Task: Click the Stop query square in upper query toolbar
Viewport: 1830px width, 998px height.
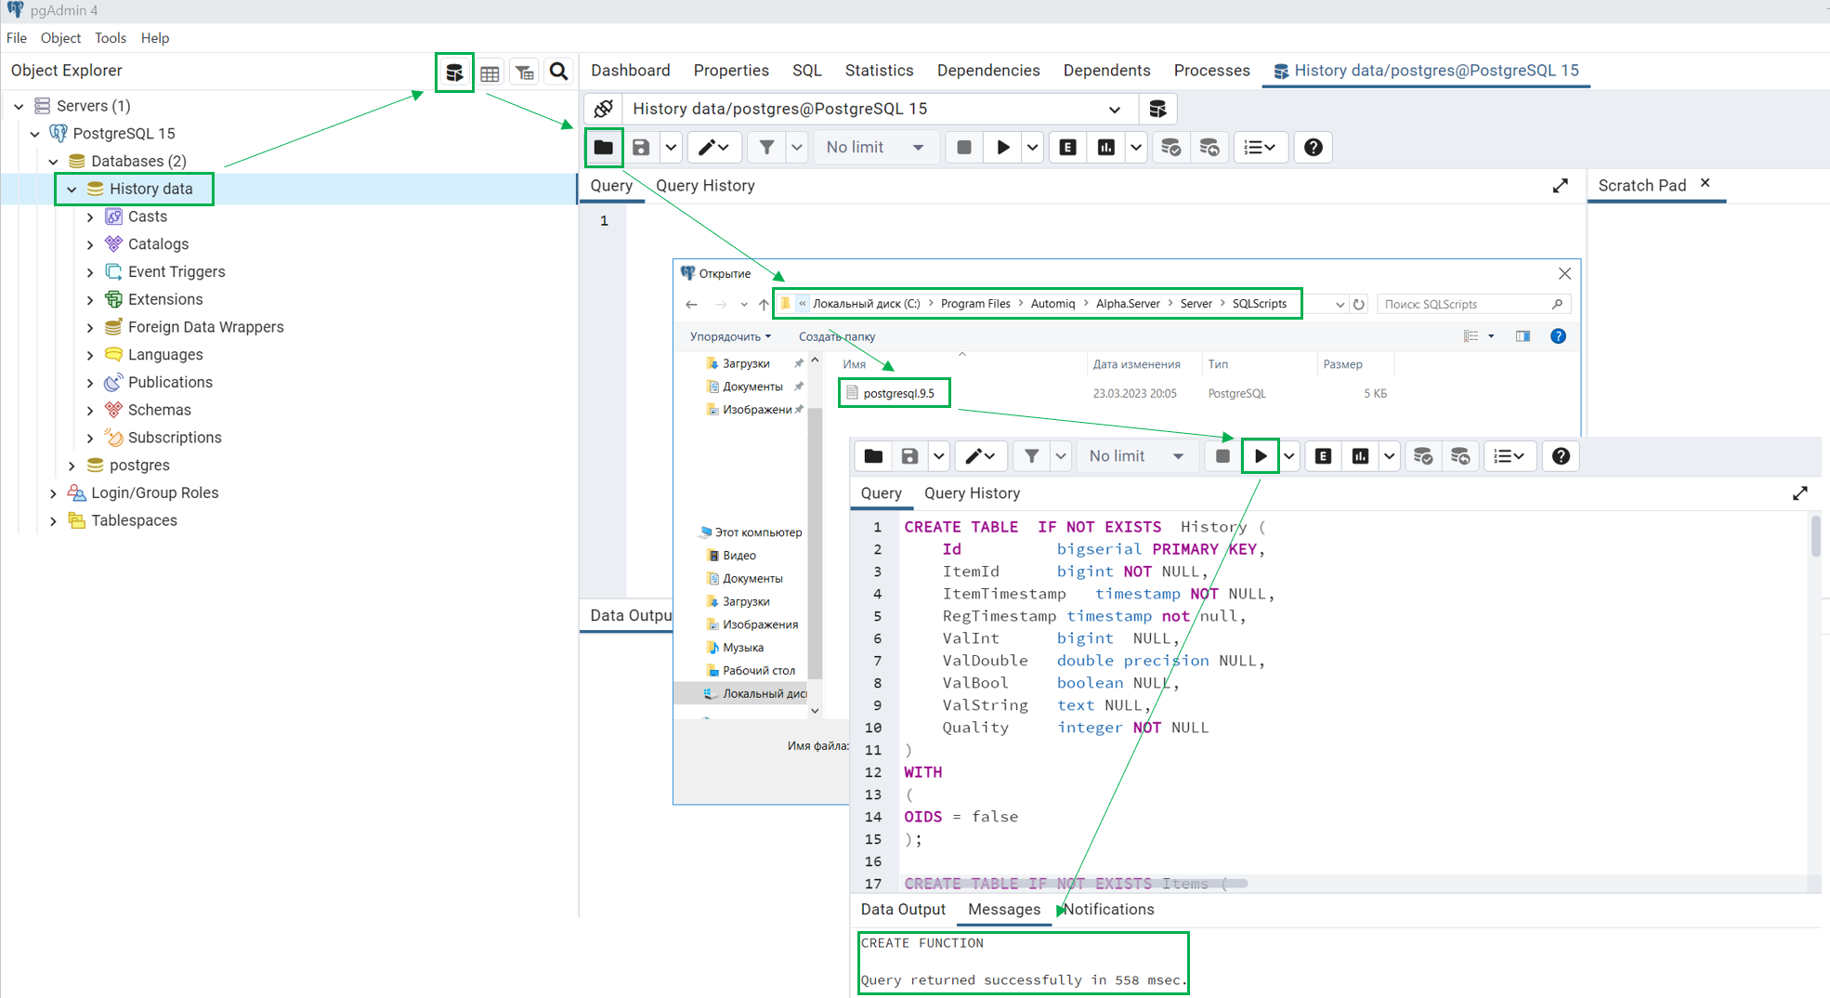Action: (964, 147)
